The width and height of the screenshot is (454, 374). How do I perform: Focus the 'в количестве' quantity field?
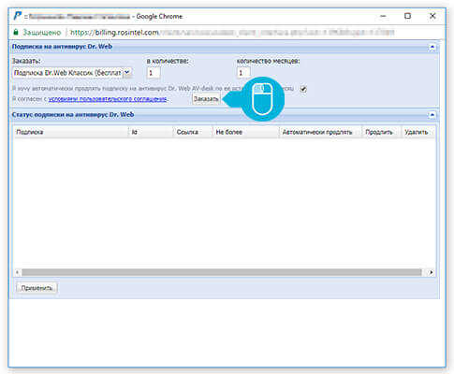tap(154, 73)
